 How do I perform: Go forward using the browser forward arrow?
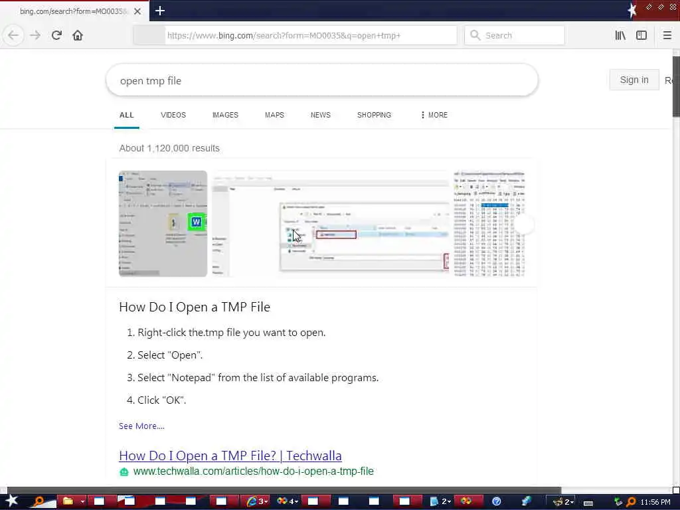tap(35, 36)
